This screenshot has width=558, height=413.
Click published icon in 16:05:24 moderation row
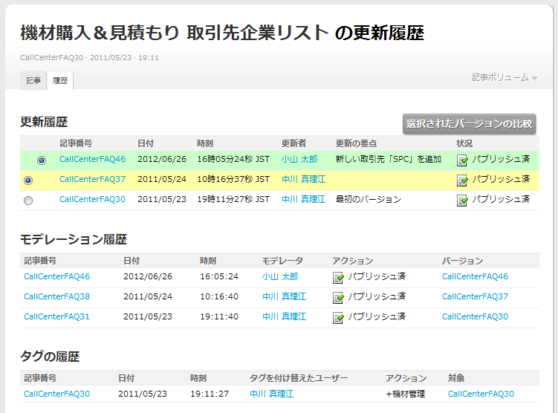click(x=338, y=278)
